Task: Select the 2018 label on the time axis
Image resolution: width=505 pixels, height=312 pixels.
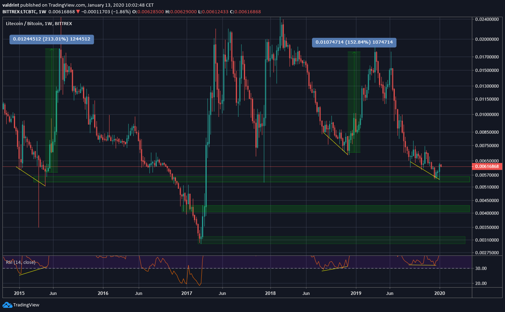Action: pyautogui.click(x=270, y=294)
